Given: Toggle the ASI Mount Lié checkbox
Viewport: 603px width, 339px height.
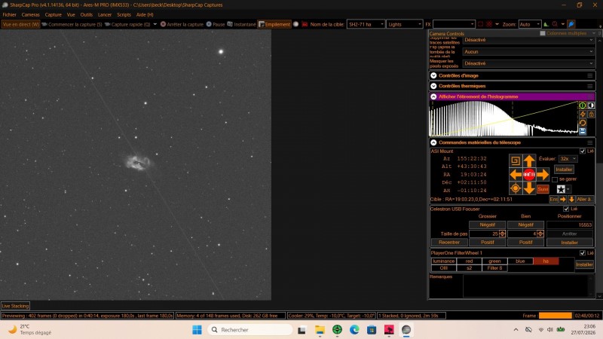Looking at the screenshot, I should pyautogui.click(x=583, y=151).
